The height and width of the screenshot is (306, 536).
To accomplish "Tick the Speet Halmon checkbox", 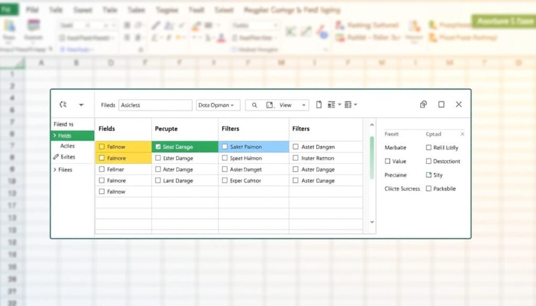I will pyautogui.click(x=225, y=158).
